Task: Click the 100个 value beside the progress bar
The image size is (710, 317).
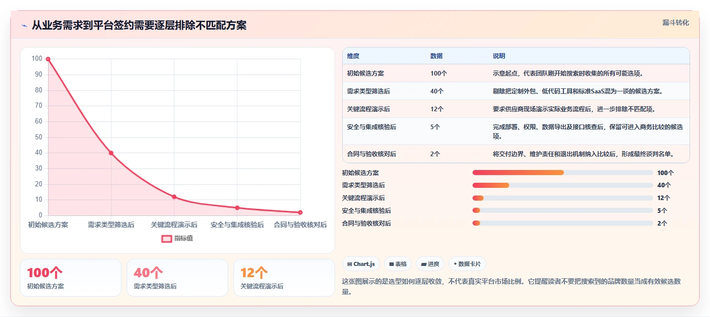Action: coord(666,173)
